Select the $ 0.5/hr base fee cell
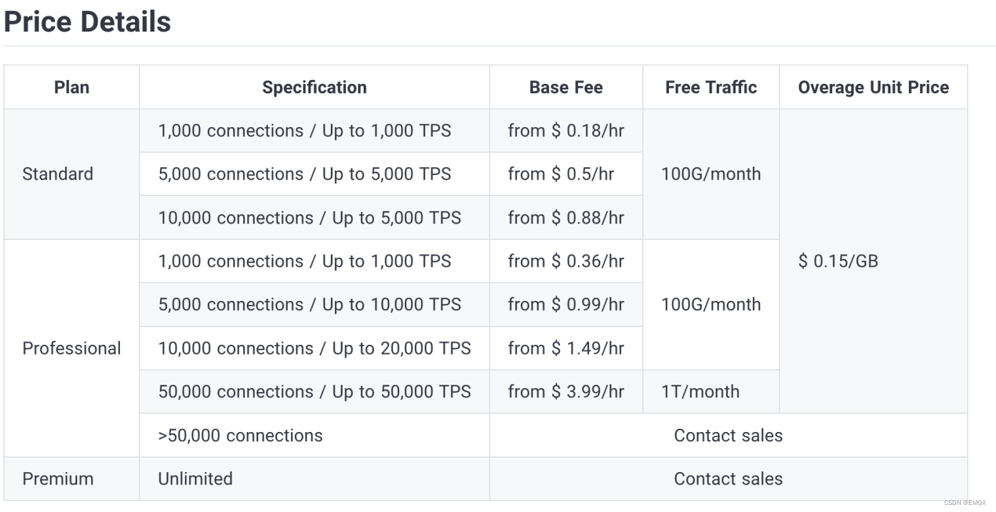The image size is (996, 512). [x=560, y=174]
